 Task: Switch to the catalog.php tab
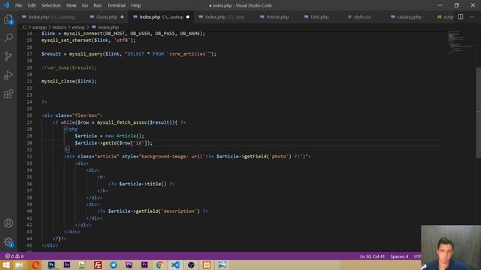[409, 16]
